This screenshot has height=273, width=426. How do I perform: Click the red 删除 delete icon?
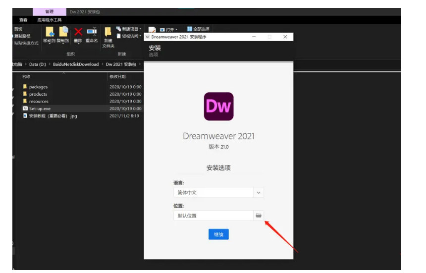point(78,32)
